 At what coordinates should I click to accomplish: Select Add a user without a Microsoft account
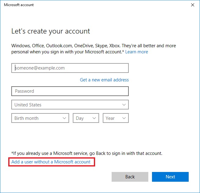(x=51, y=162)
